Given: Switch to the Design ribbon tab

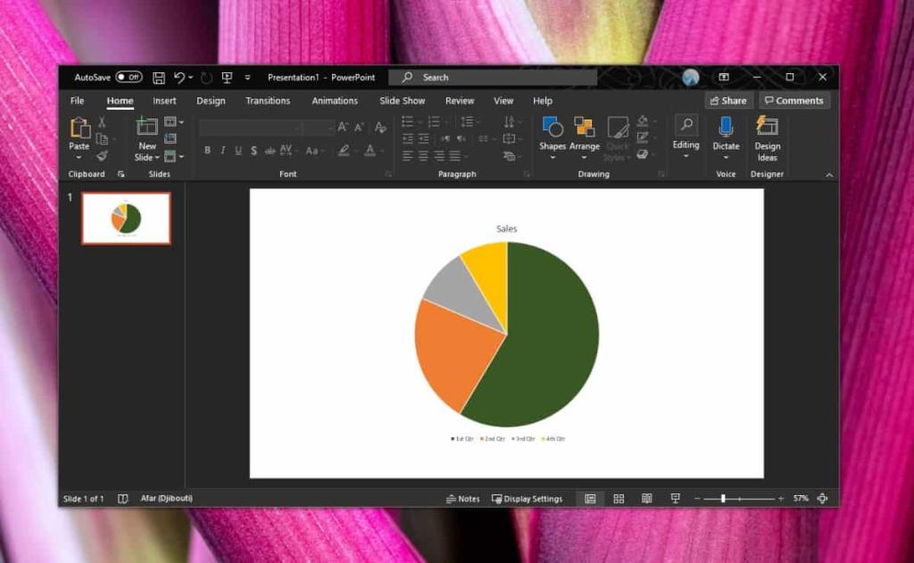Looking at the screenshot, I should (x=211, y=100).
